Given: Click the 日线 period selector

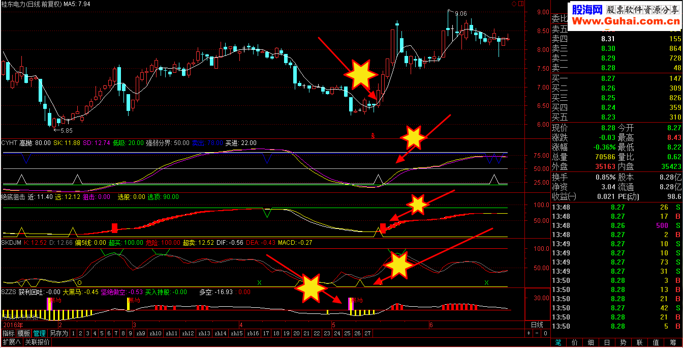Looking at the screenshot, I should [x=537, y=325].
